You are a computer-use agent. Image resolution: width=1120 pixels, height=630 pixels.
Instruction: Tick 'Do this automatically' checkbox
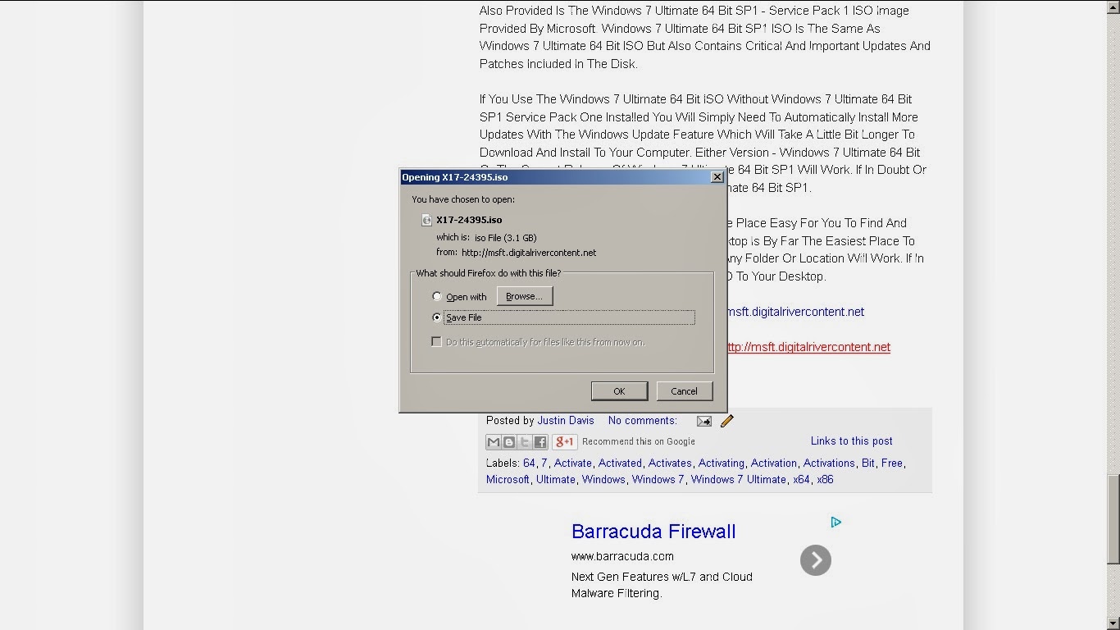pyautogui.click(x=437, y=341)
